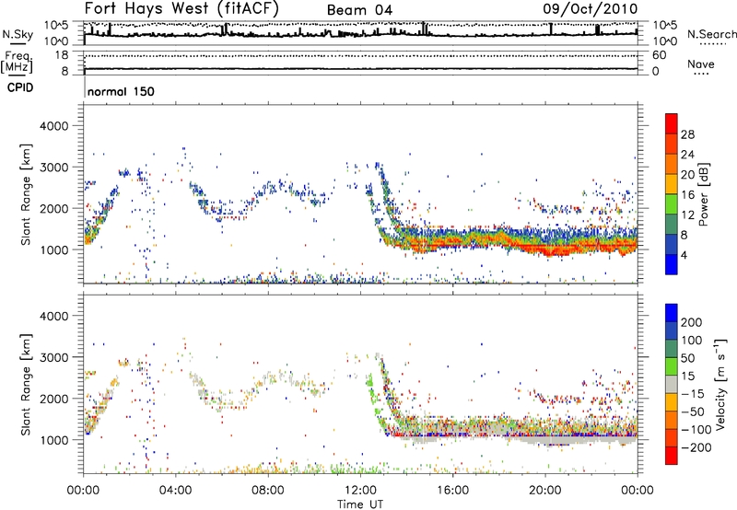Viewport: 737px width, 510px height.
Task: Click the CPID label
Action: click(x=19, y=87)
